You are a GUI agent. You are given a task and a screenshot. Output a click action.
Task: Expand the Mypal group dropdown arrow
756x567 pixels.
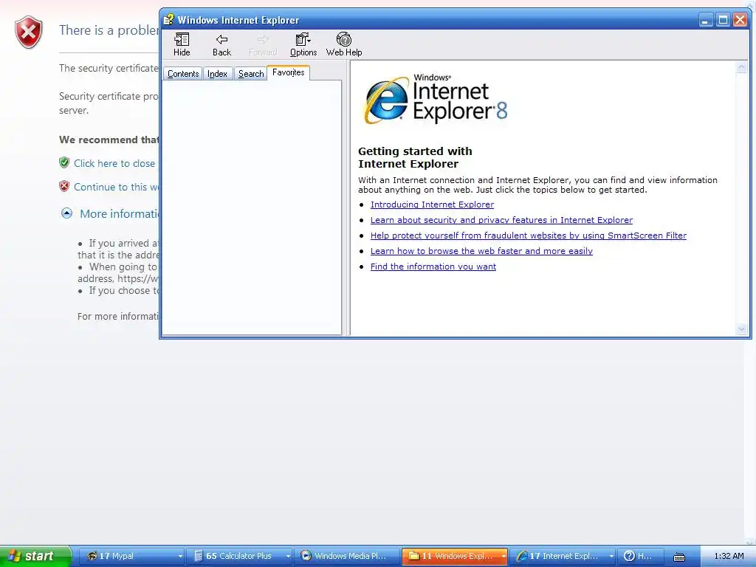point(180,556)
